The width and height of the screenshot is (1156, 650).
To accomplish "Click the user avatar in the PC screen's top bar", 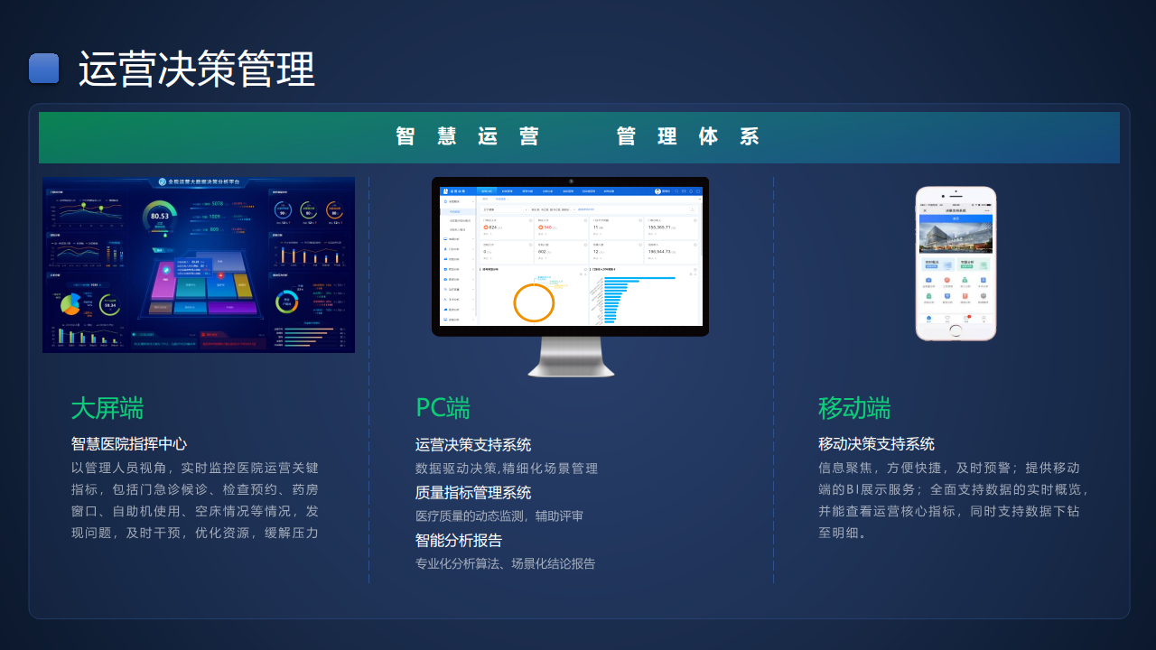I will pos(657,191).
